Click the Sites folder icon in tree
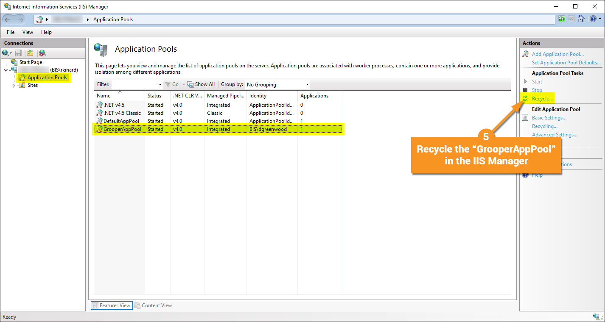The image size is (605, 322). pos(22,85)
